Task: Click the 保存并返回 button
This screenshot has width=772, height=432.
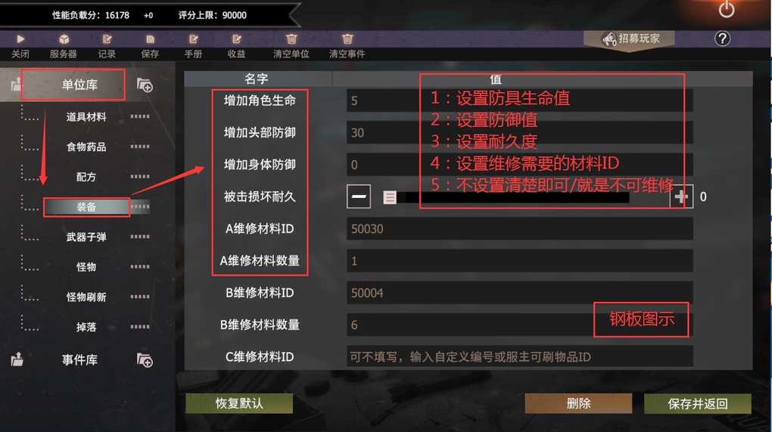Action: (x=698, y=403)
